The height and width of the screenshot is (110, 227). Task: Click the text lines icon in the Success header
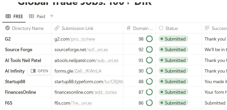point(207,28)
